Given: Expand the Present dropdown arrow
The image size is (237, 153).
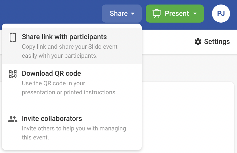Looking at the screenshot, I should 195,14.
